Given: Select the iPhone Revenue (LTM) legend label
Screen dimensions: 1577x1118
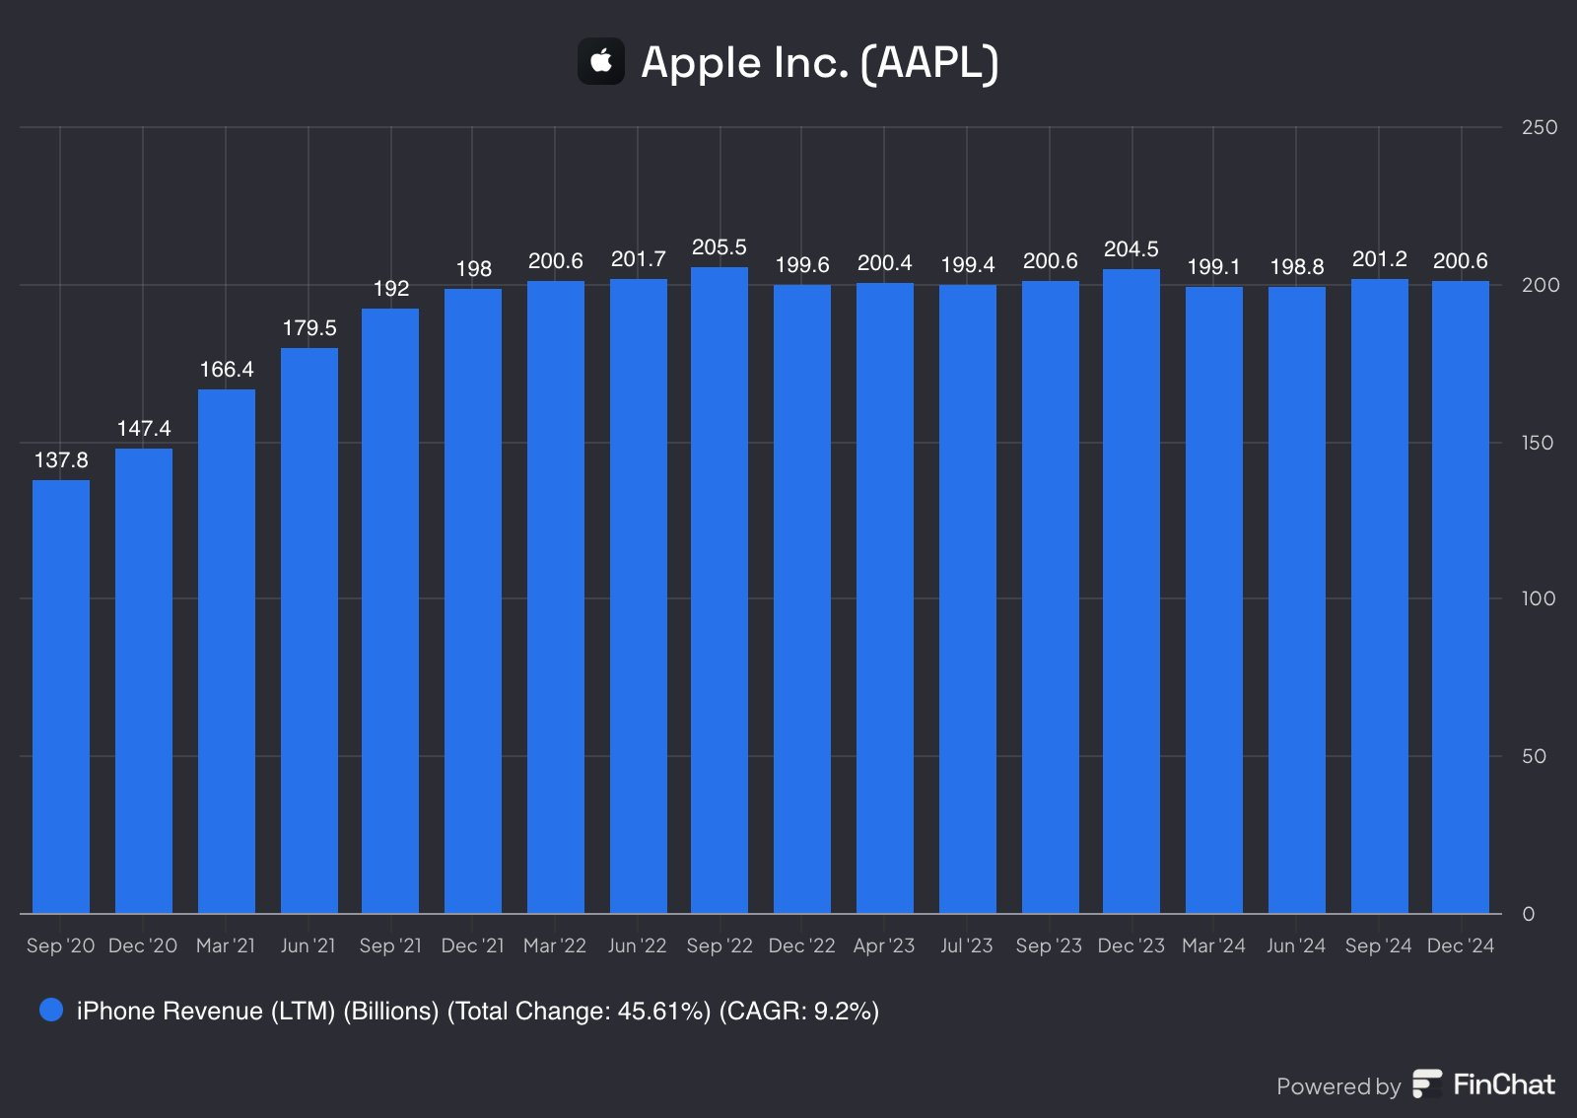Looking at the screenshot, I should 477,1011.
